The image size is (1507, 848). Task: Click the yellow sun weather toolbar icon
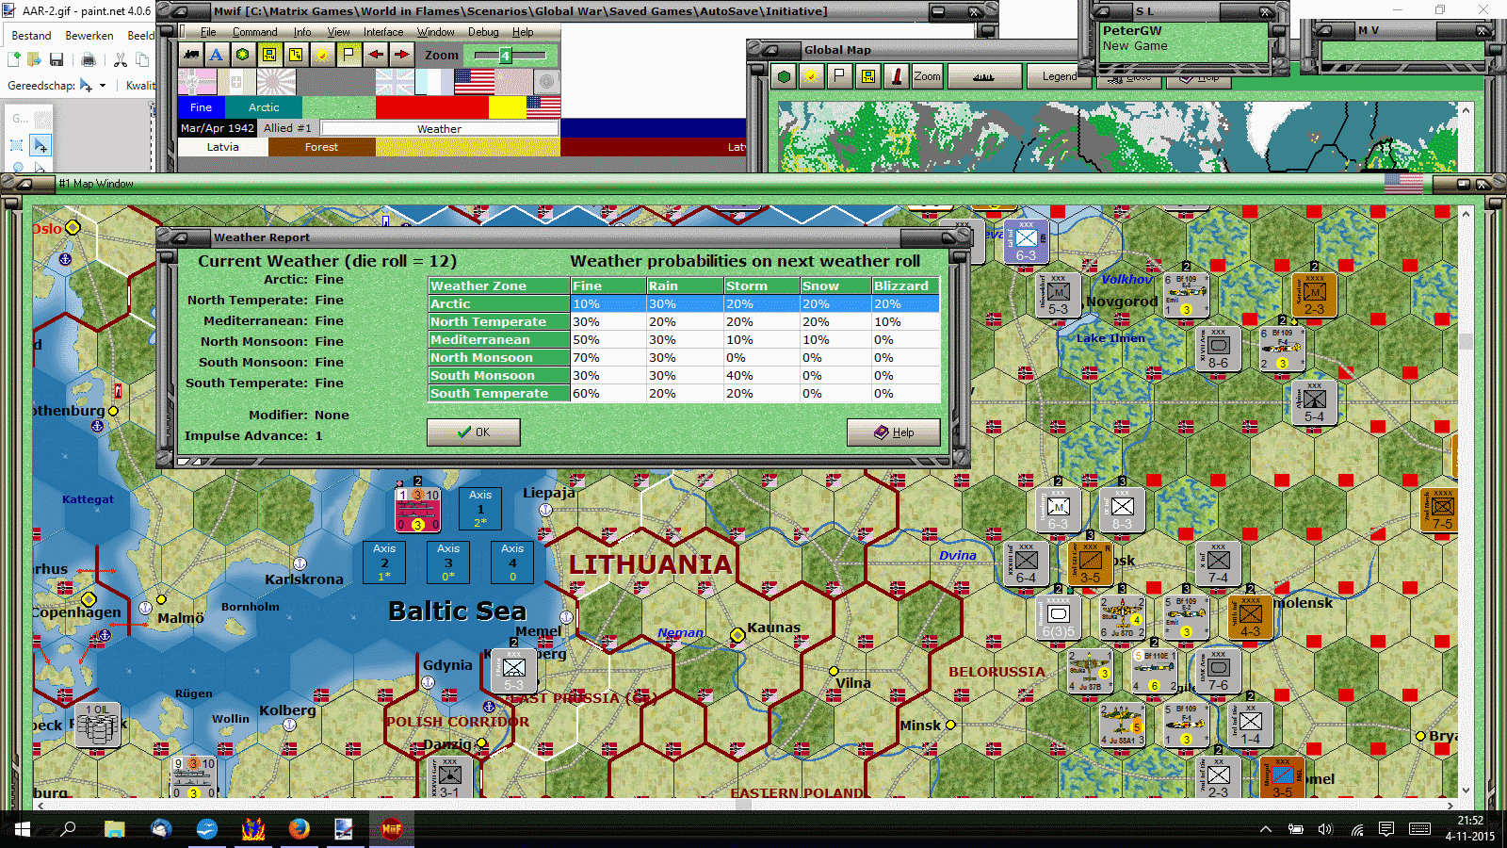[322, 55]
